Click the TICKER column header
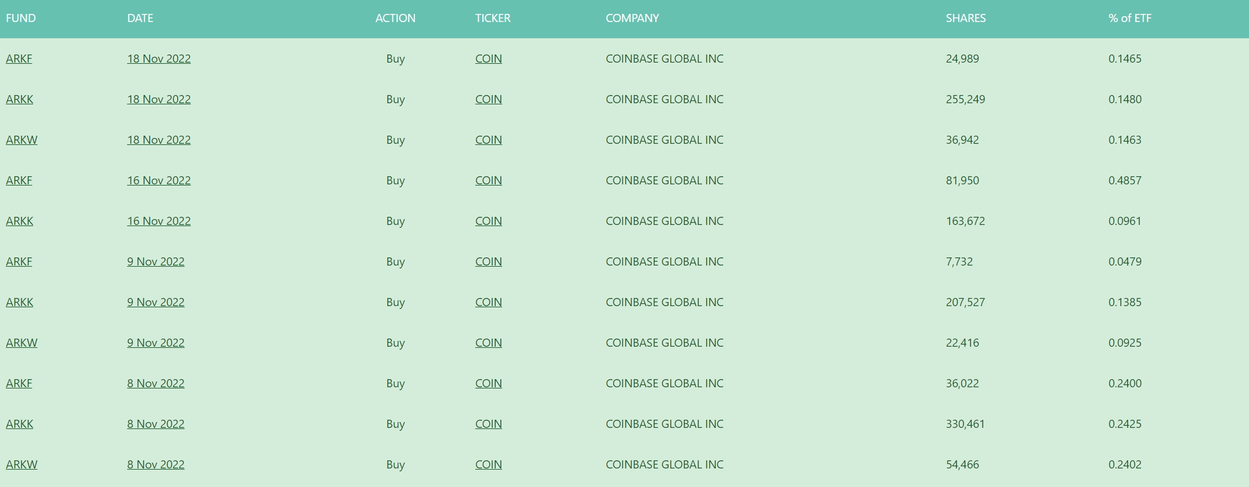 click(x=493, y=18)
